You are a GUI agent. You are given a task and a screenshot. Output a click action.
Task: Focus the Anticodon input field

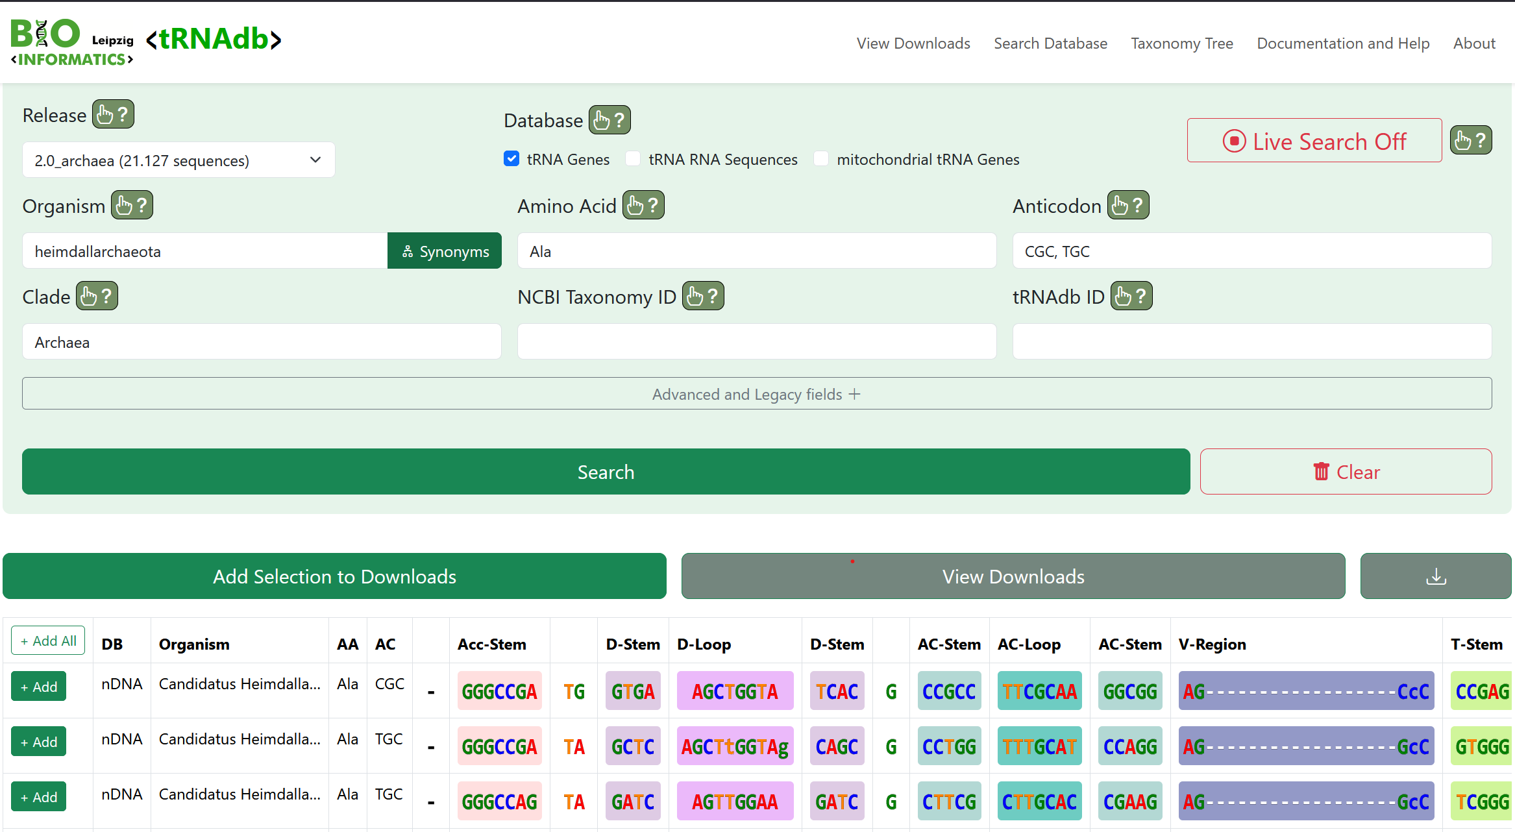click(x=1252, y=251)
